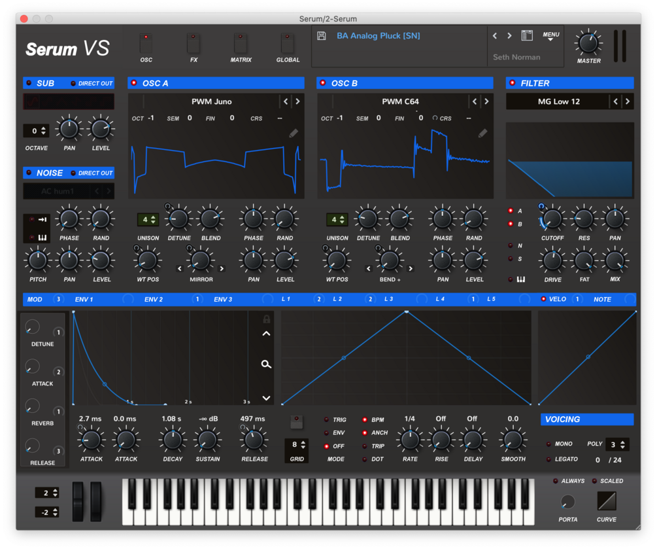Image resolution: width=657 pixels, height=549 pixels.
Task: Disable OSC A power LED
Action: (133, 82)
